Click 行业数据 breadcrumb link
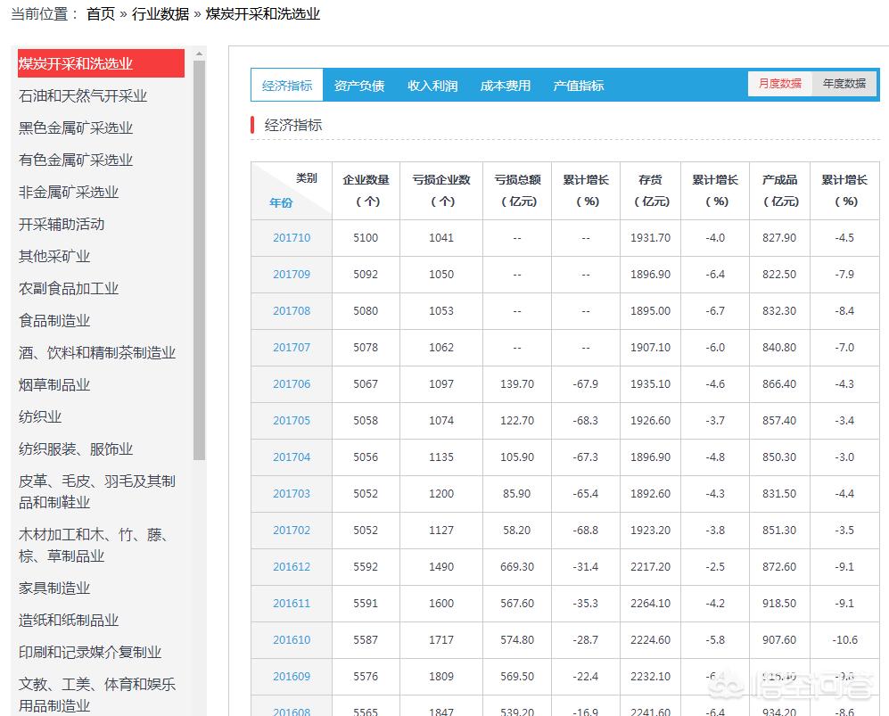The image size is (889, 716). [x=161, y=14]
